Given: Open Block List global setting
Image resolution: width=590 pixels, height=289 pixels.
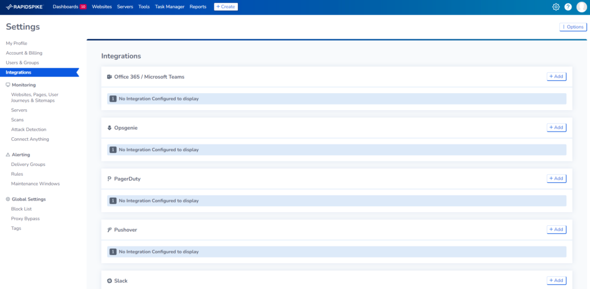Looking at the screenshot, I should click(21, 209).
